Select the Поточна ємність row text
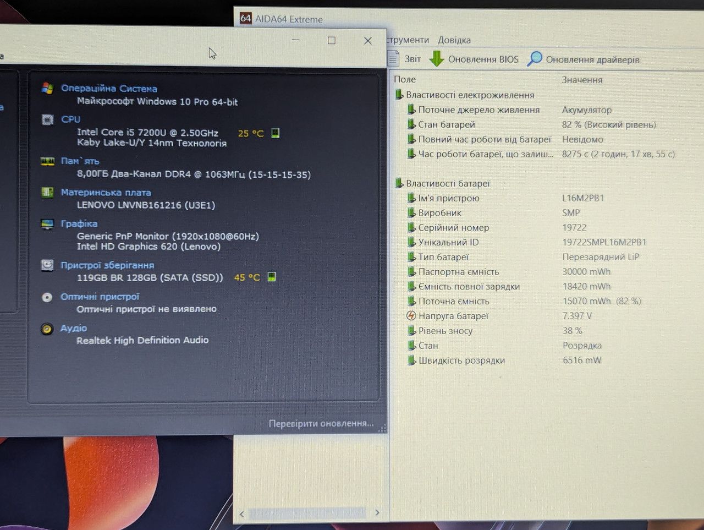Screen dimensions: 704x530 pos(454,301)
